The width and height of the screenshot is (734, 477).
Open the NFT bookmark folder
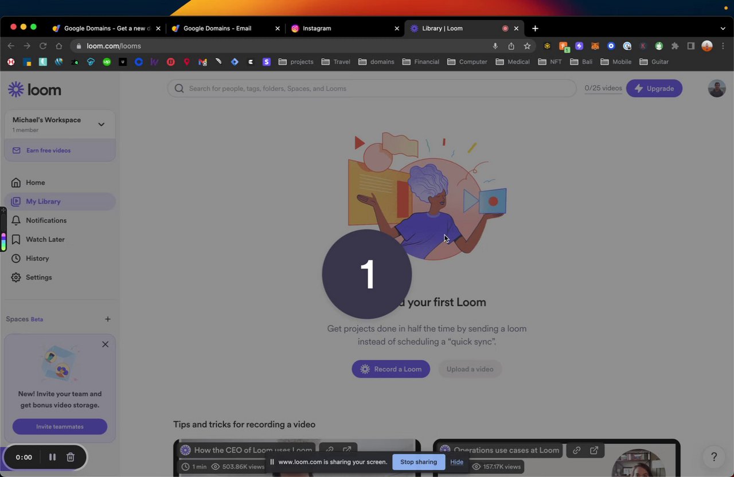pos(550,61)
